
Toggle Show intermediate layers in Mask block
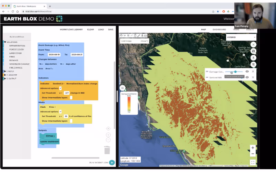(71, 121)
